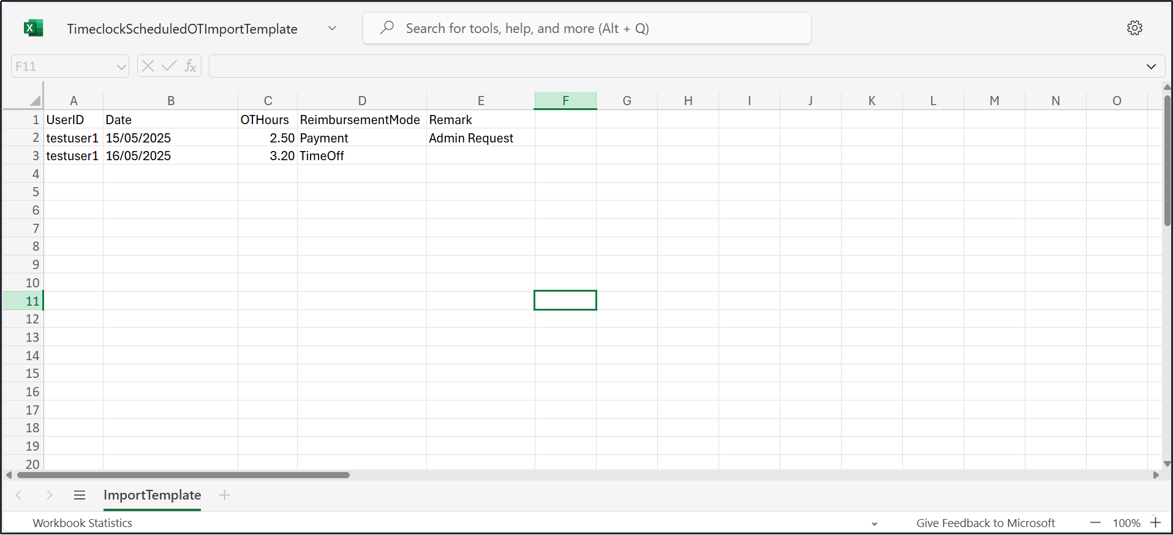
Task: Select column C header
Action: (x=268, y=100)
